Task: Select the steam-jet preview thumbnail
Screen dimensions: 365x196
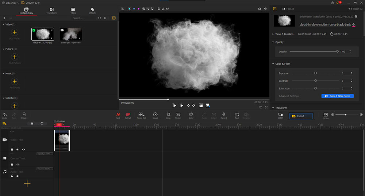Action: pos(71,34)
